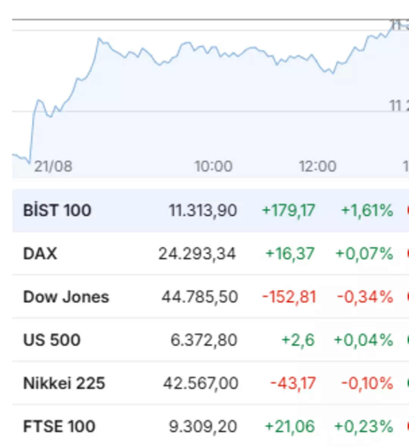Select US 500 price 6.372,80
Screen dimensions: 409x447
pos(204,340)
